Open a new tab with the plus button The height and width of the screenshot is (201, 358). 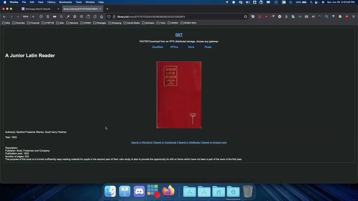click(x=107, y=9)
